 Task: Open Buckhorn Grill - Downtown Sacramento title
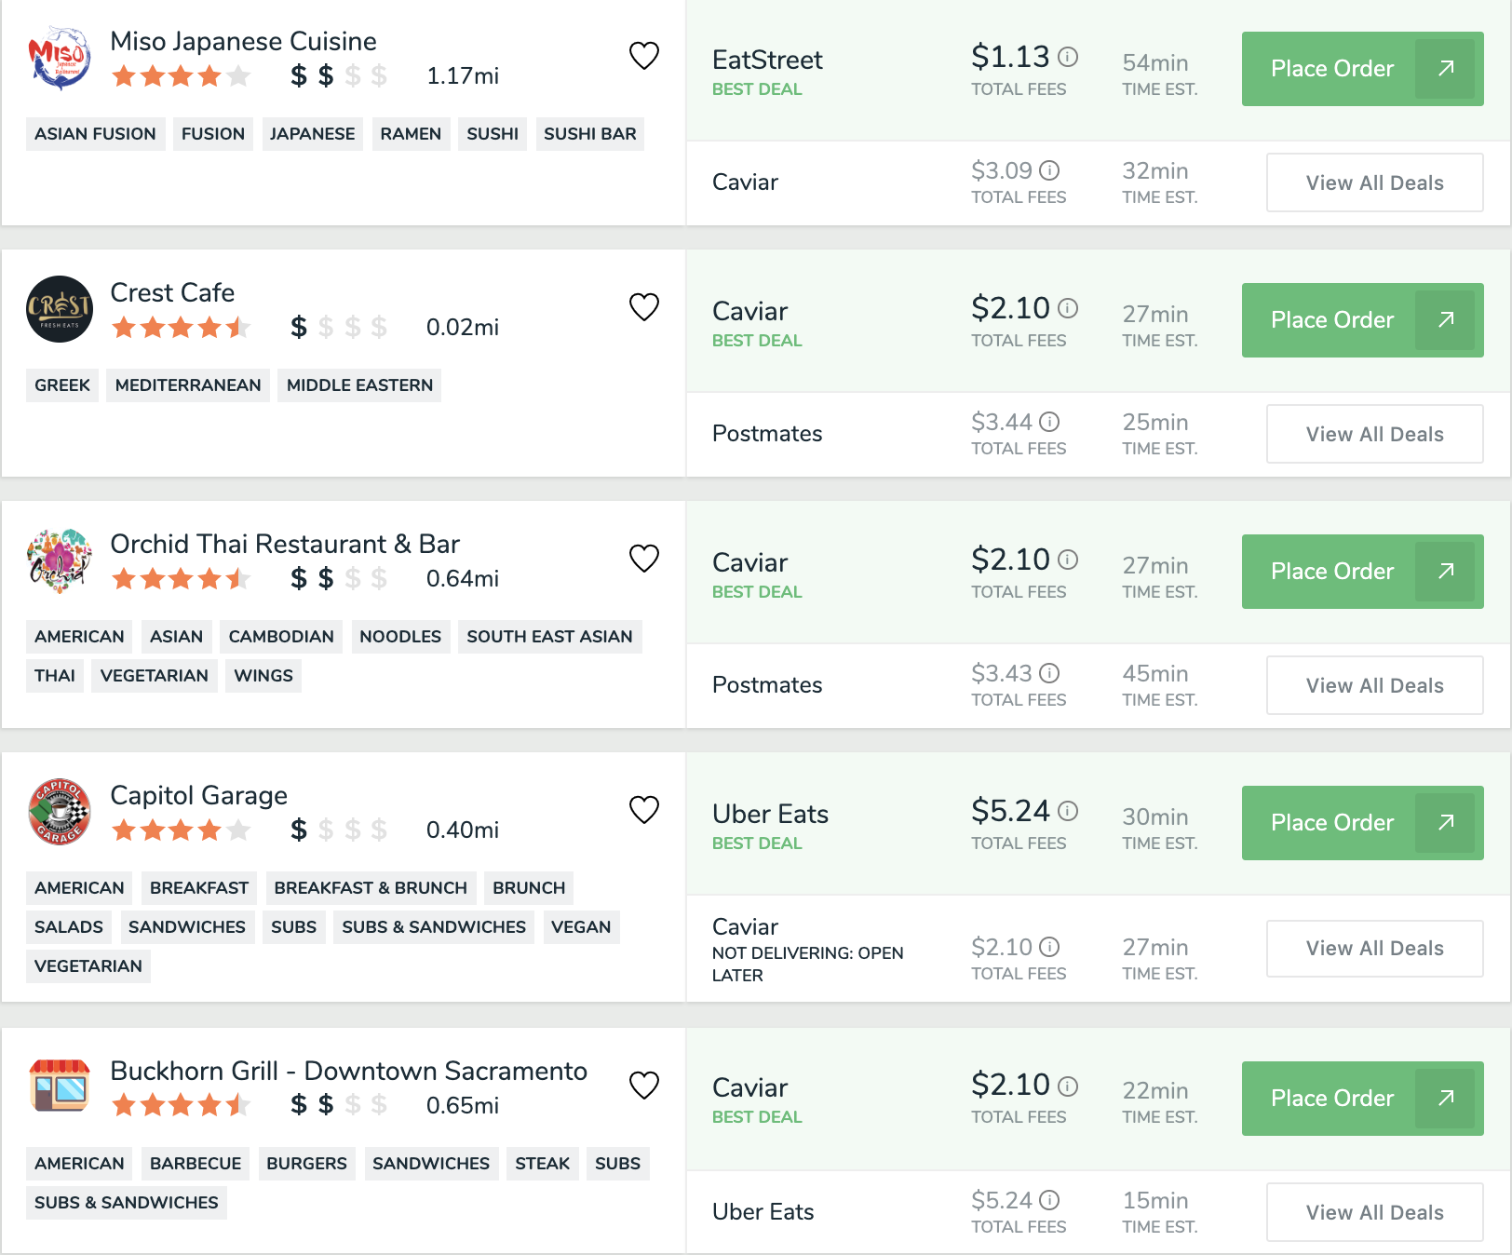(x=348, y=1071)
